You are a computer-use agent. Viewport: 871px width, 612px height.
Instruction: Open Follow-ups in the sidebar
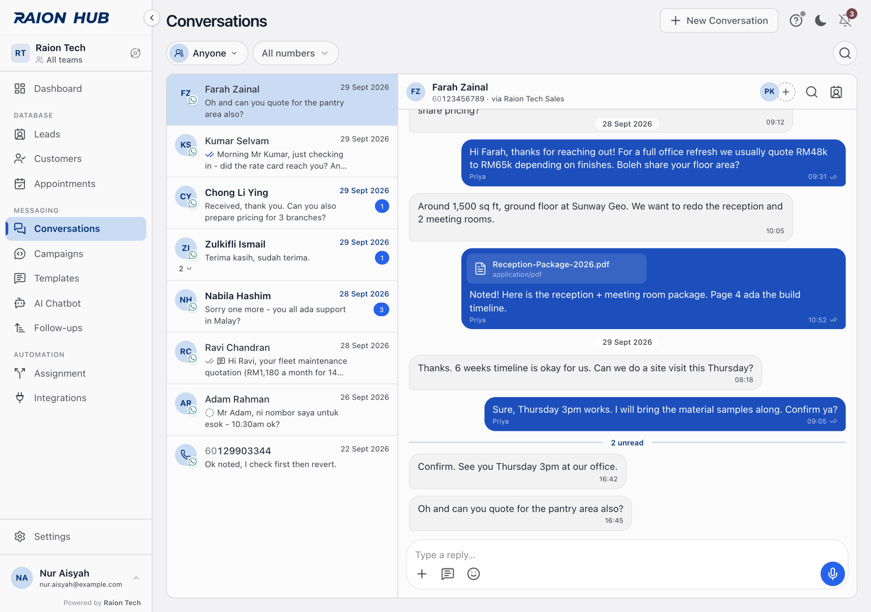point(76,328)
